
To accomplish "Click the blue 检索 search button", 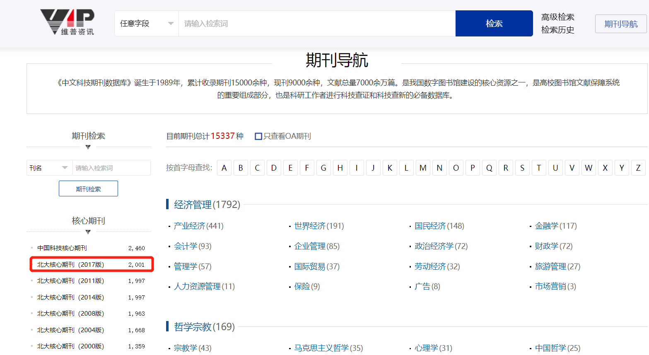I will [x=494, y=24].
